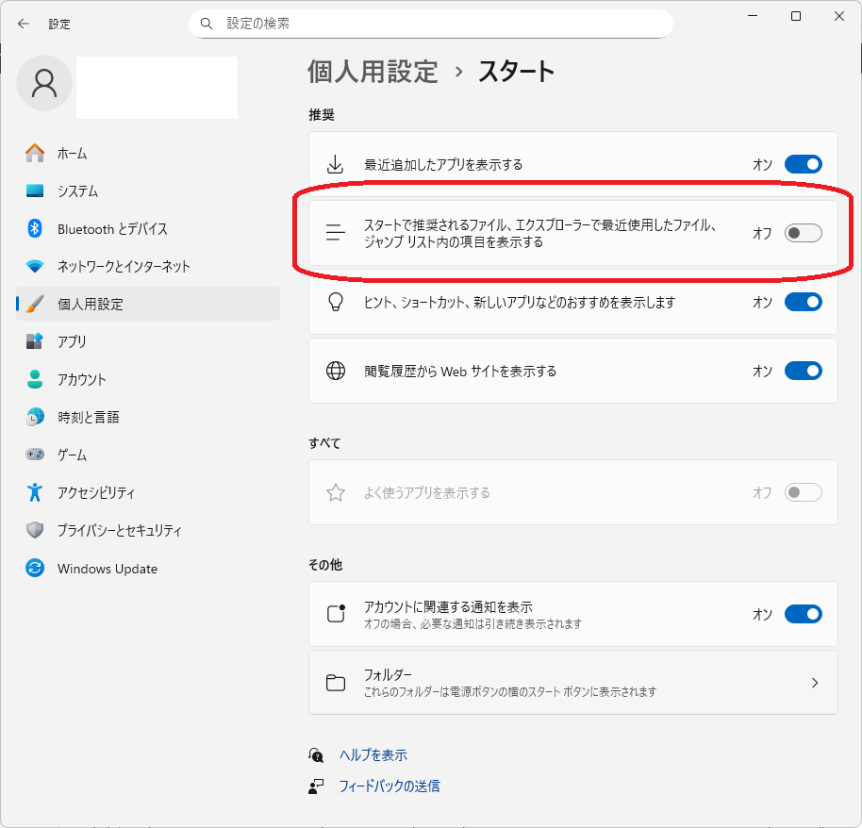Click the Home (ホーム) house icon

(35, 153)
